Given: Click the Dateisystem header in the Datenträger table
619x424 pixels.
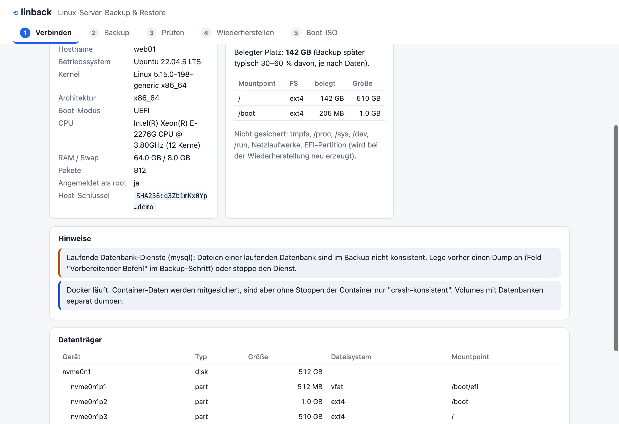Looking at the screenshot, I should click(351, 357).
